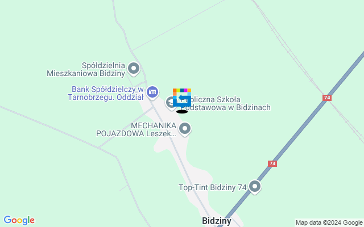Viewport: 364px width, 227px height.
Task: Select the Spółdzielnia Mieszkaniowa Bidziny text label
Action: (x=86, y=69)
